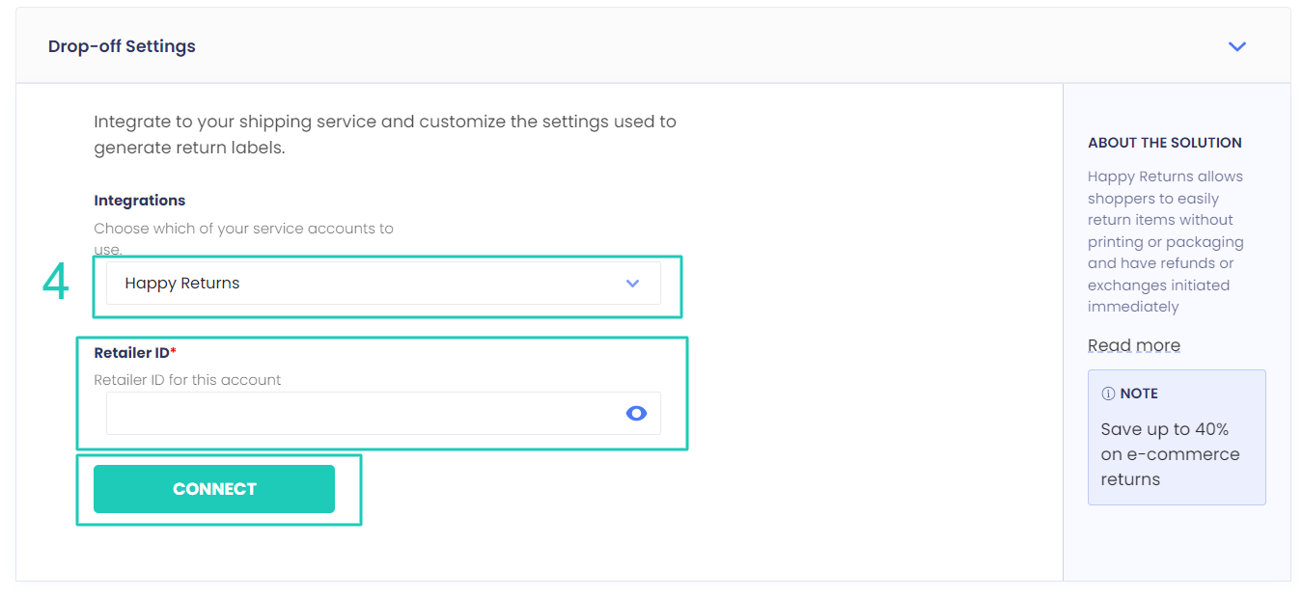Click 'Choose which of your service accounts' text
The height and width of the screenshot is (598, 1303).
pos(243,238)
